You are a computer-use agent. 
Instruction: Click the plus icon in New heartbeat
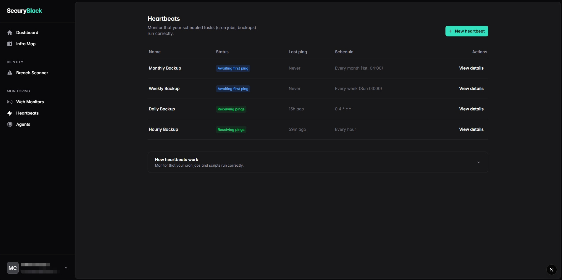[x=451, y=31]
